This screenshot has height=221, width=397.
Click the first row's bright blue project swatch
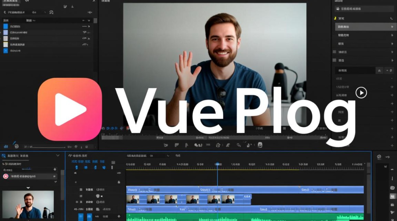[5, 26]
